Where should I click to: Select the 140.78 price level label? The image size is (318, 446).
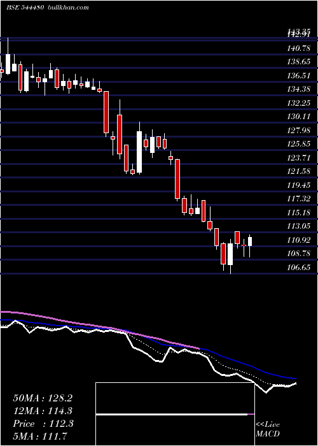[x=298, y=48]
